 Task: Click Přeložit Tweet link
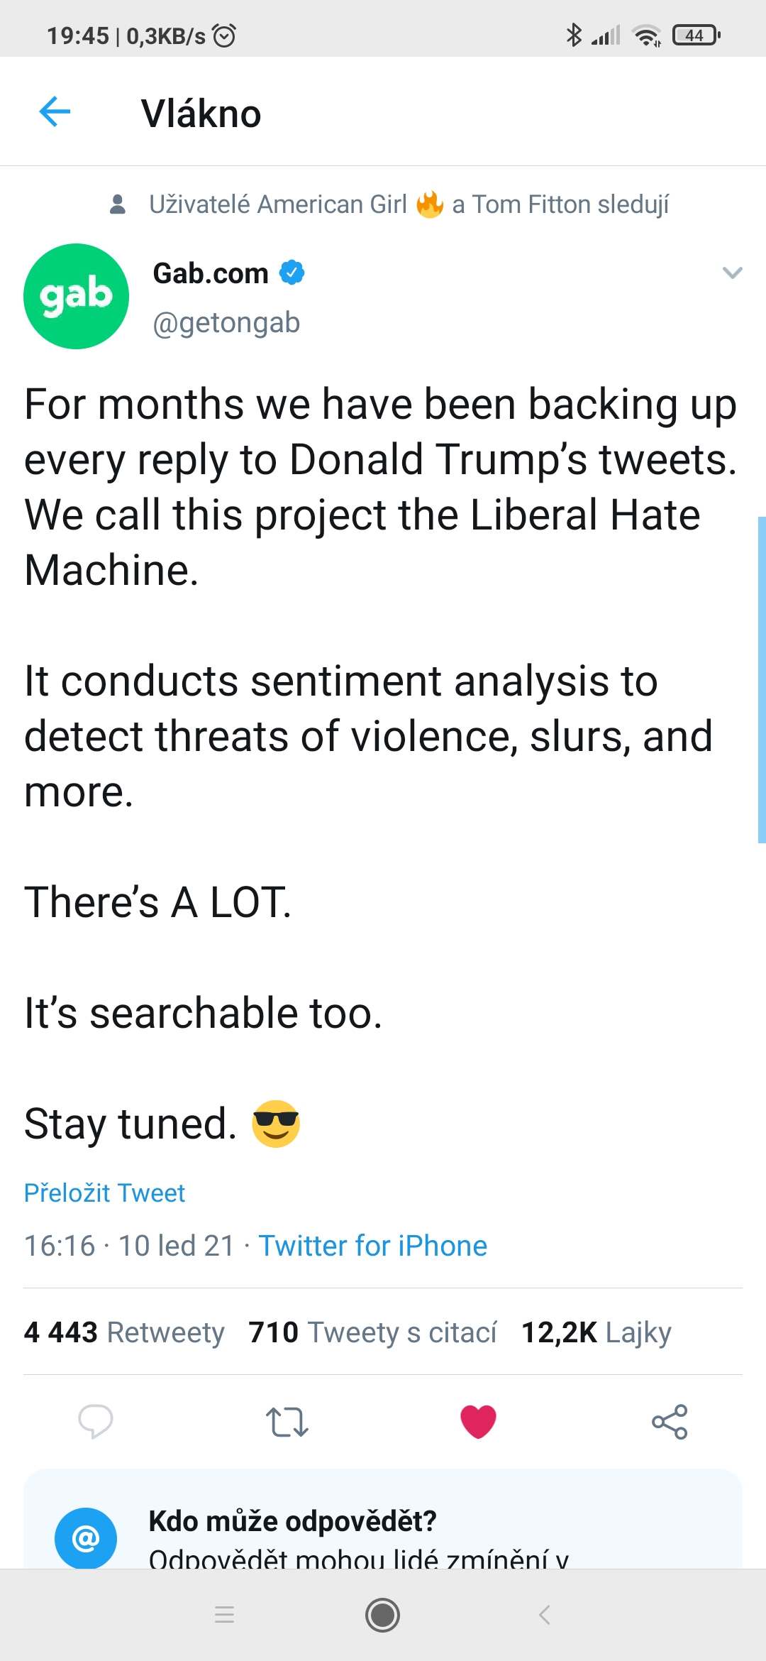click(x=104, y=1193)
